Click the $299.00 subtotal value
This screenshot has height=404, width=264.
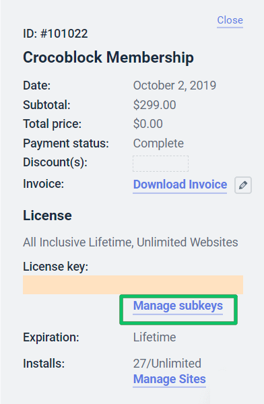coord(154,105)
